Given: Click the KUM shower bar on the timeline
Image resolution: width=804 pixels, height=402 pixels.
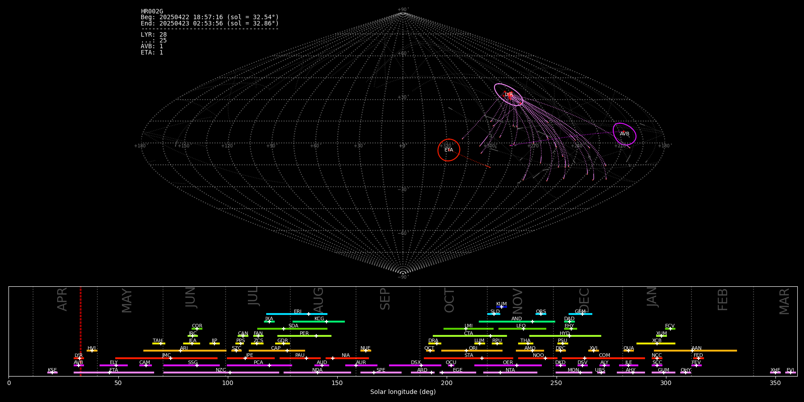Looking at the screenshot, I should (502, 307).
